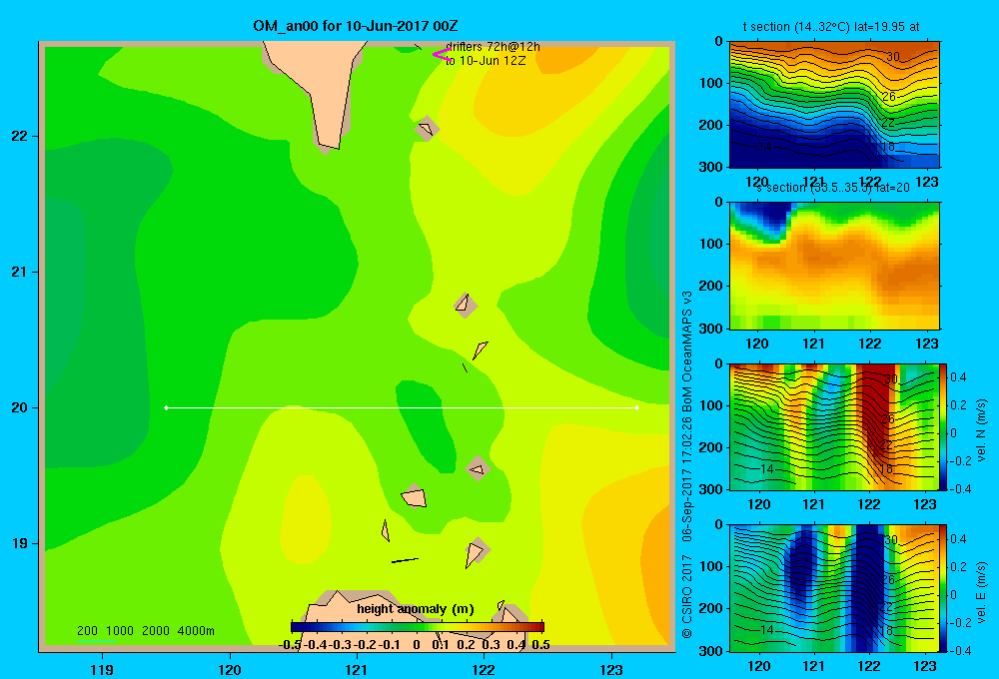
Task: Click the main map latitude label 19
Action: coord(20,543)
